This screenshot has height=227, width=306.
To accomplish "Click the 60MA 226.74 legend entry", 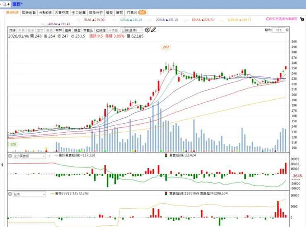I will click(x=199, y=20).
